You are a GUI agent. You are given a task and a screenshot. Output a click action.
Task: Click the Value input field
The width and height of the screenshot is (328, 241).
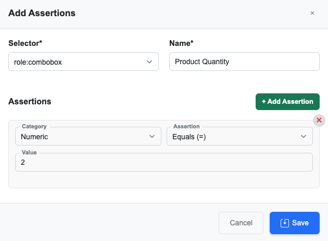(x=164, y=162)
